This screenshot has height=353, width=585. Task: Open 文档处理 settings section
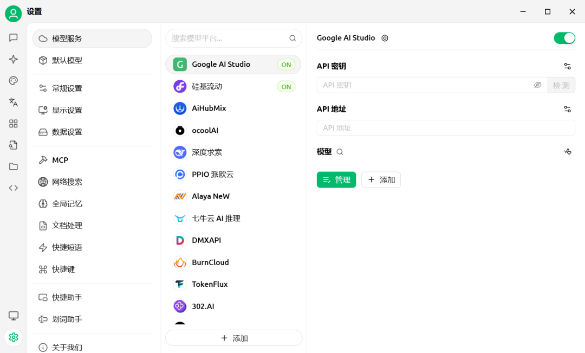tap(92, 226)
